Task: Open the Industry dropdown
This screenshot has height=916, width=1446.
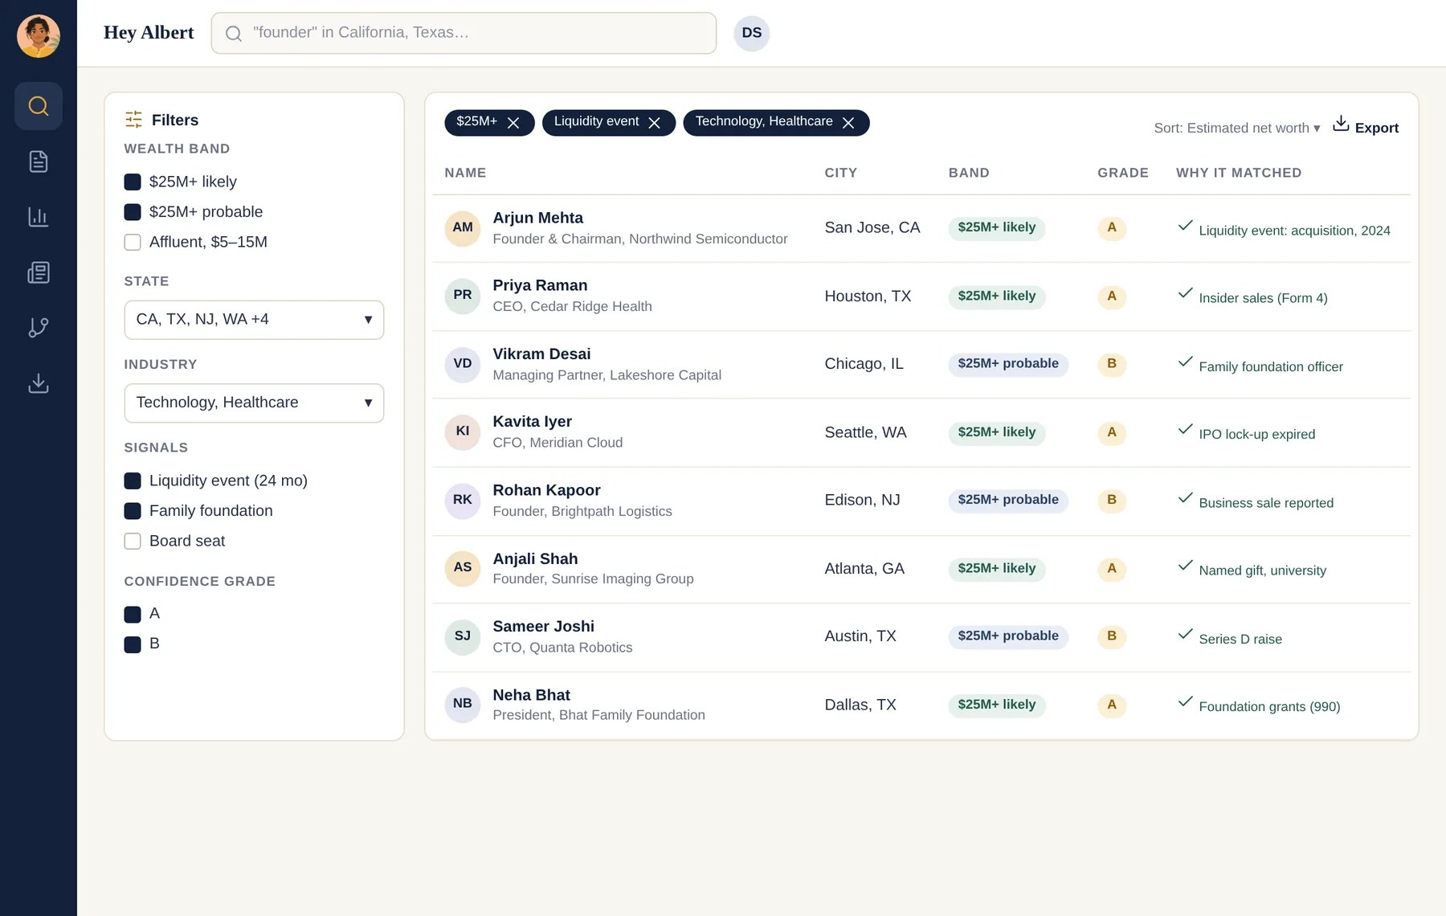Action: (x=254, y=403)
